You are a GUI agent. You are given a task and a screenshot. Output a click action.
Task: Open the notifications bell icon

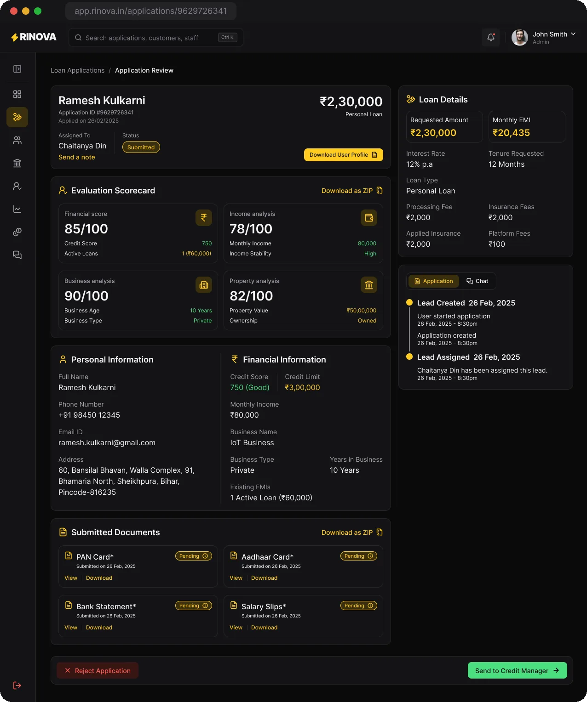point(491,37)
